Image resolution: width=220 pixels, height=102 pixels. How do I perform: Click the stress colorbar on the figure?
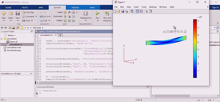click(195, 49)
